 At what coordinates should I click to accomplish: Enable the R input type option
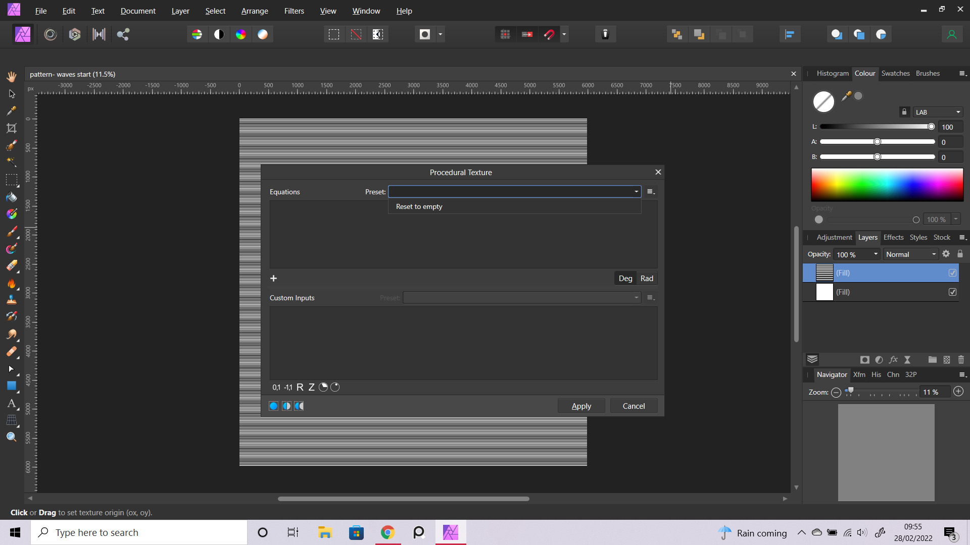(300, 387)
